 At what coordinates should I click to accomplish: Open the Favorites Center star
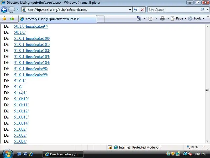coord(4,18)
